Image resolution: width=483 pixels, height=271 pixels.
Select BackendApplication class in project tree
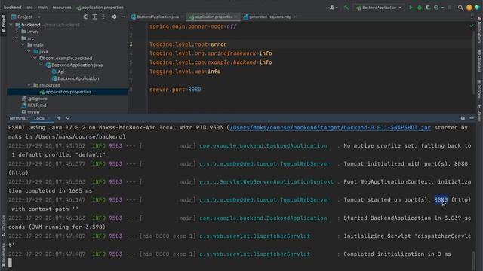78,78
